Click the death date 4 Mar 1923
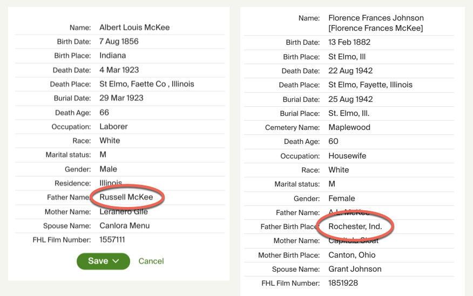This screenshot has height=296, width=473. coord(119,70)
